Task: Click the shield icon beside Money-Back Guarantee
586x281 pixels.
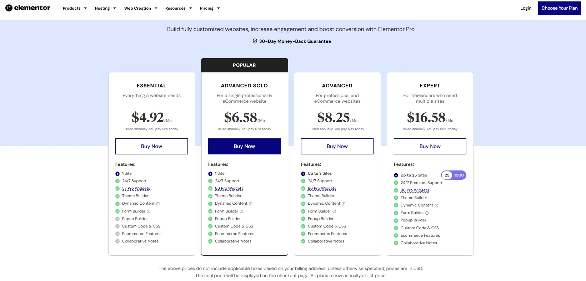Action: point(255,41)
